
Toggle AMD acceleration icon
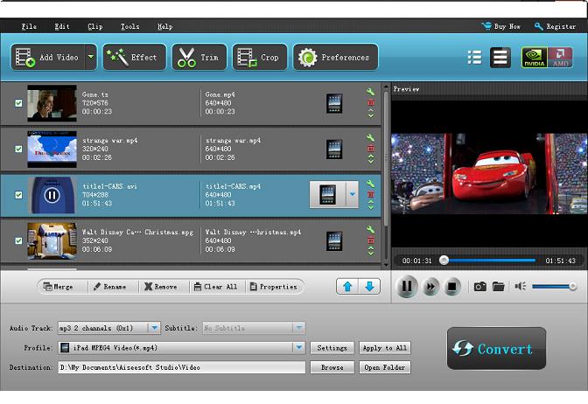tap(560, 58)
